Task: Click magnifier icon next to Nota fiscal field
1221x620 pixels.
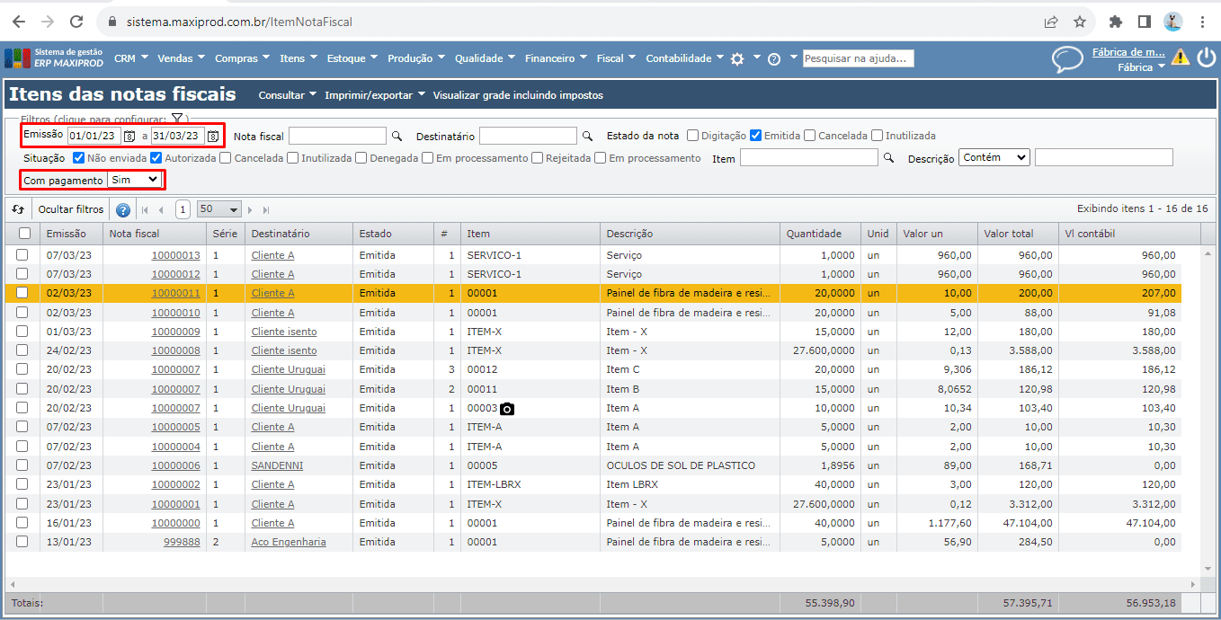Action: coord(397,137)
